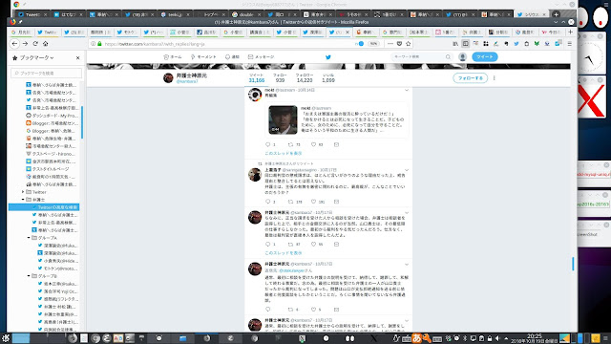
Task: Open the Firefox home page icon
Action: click(x=46, y=44)
